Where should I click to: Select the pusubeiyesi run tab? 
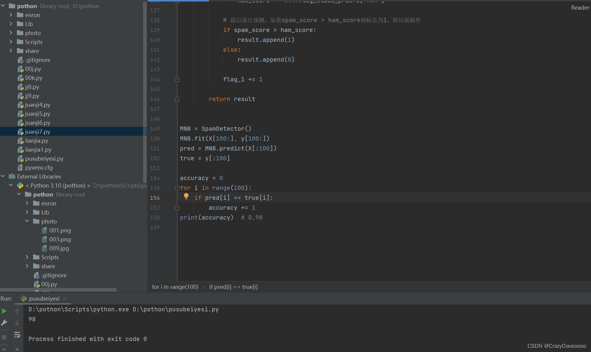pos(44,299)
